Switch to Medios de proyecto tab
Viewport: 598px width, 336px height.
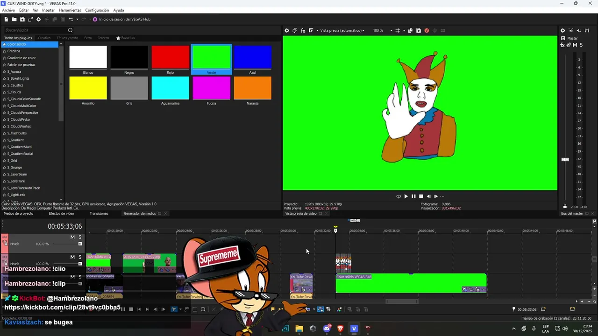(19, 213)
